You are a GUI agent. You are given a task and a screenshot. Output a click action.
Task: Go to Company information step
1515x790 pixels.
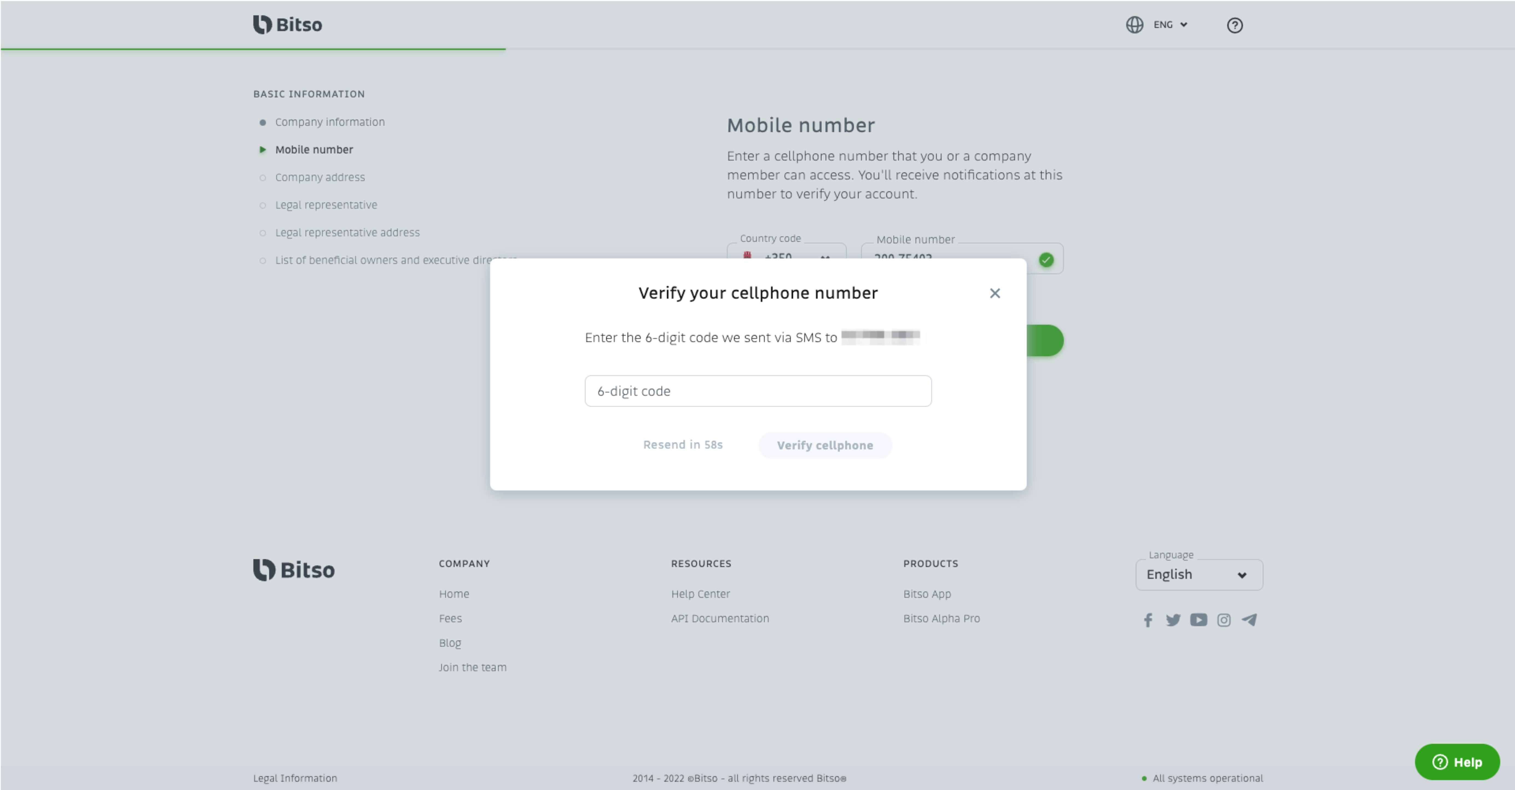330,122
